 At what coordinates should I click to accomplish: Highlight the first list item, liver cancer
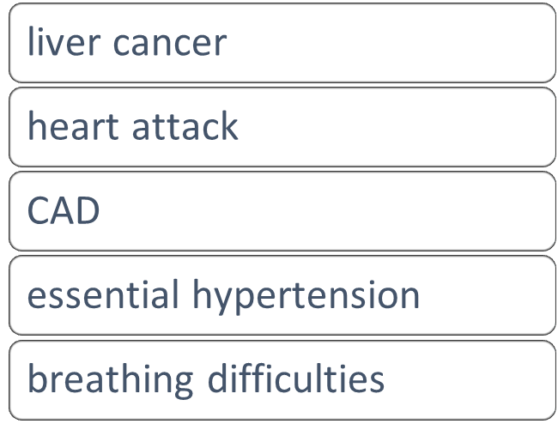tap(282, 43)
